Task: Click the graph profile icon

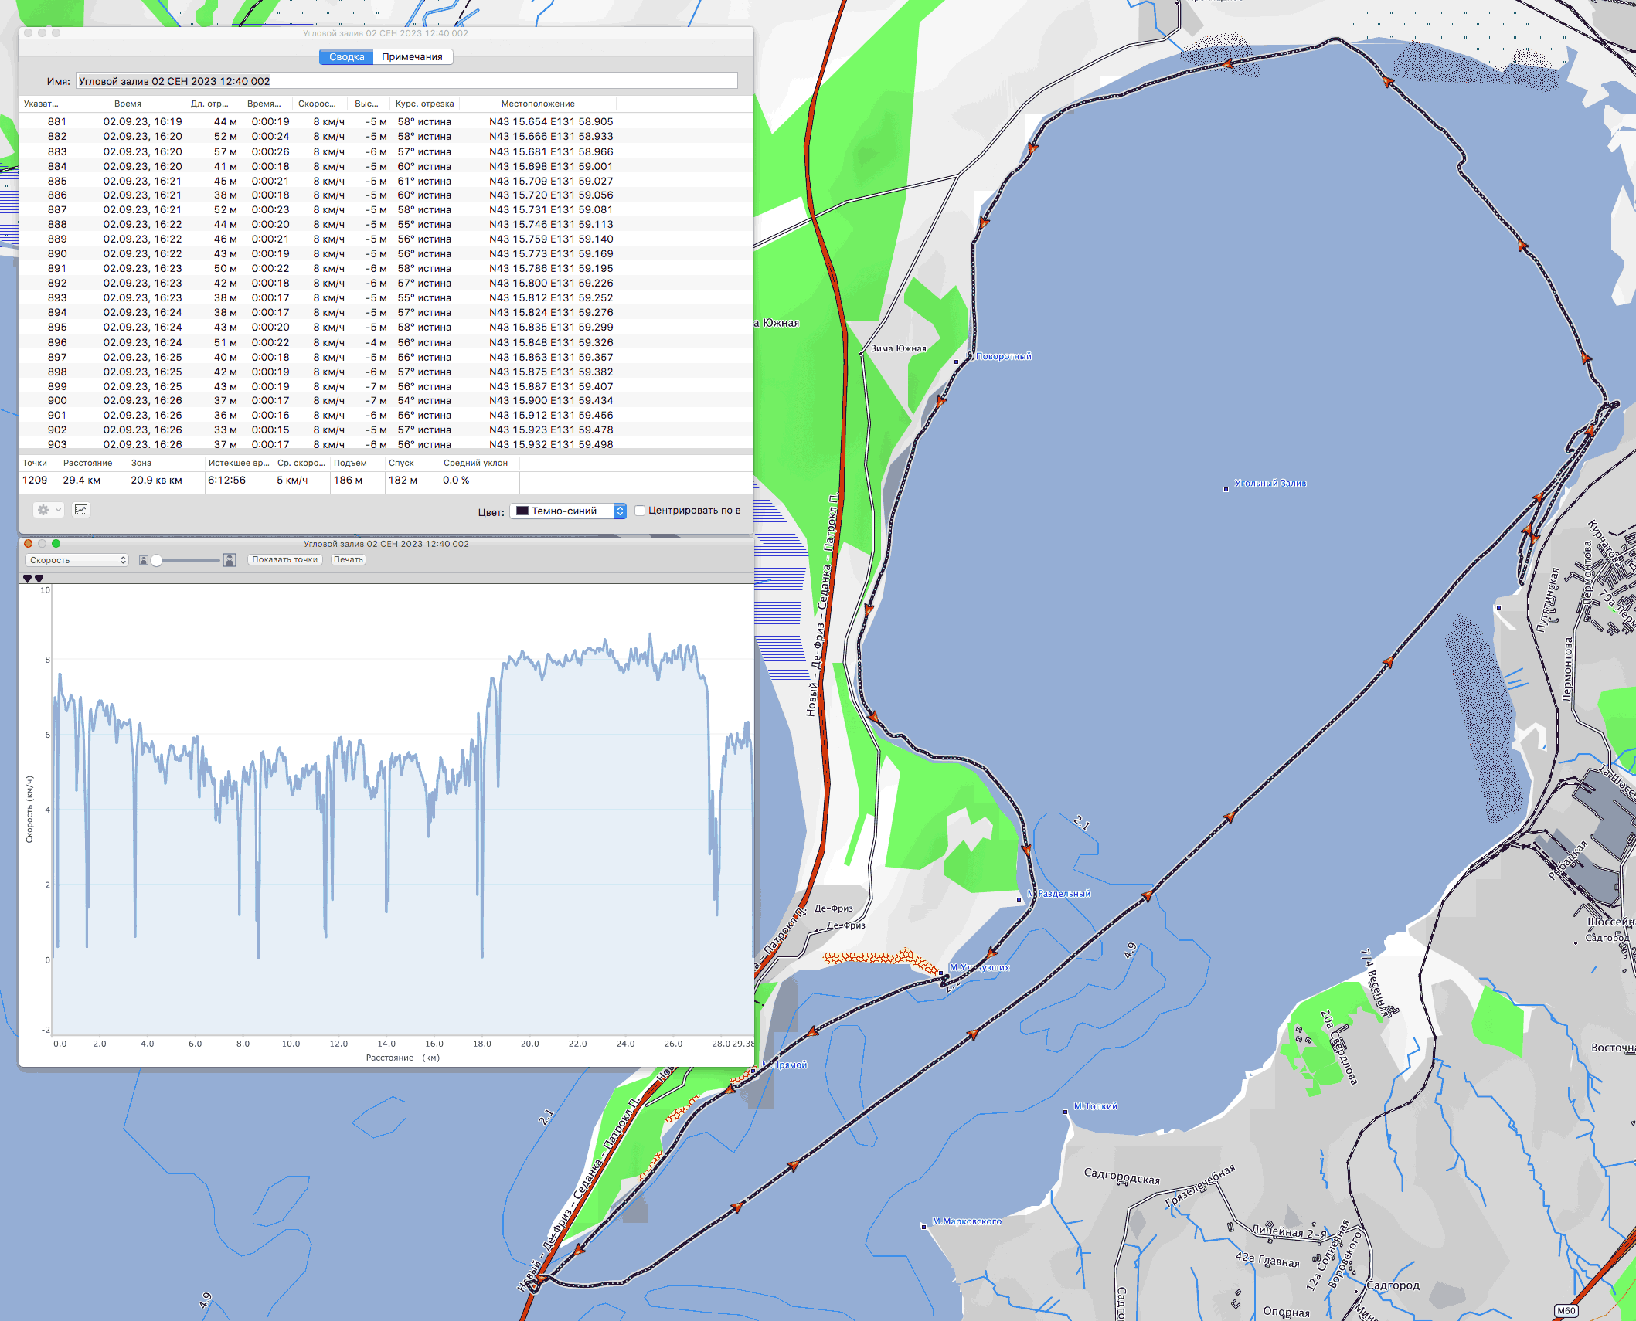Action: [81, 510]
